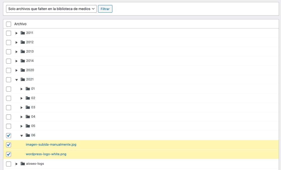This screenshot has width=281, height=170.
Task: Toggle the select-all checkbox beside Archivo
Action: [x=9, y=24]
